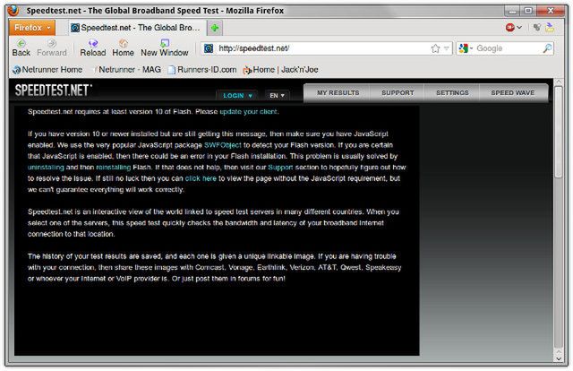This screenshot has width=573, height=371.
Task: Open the Runners-ID.com bookmark
Action: click(x=202, y=70)
